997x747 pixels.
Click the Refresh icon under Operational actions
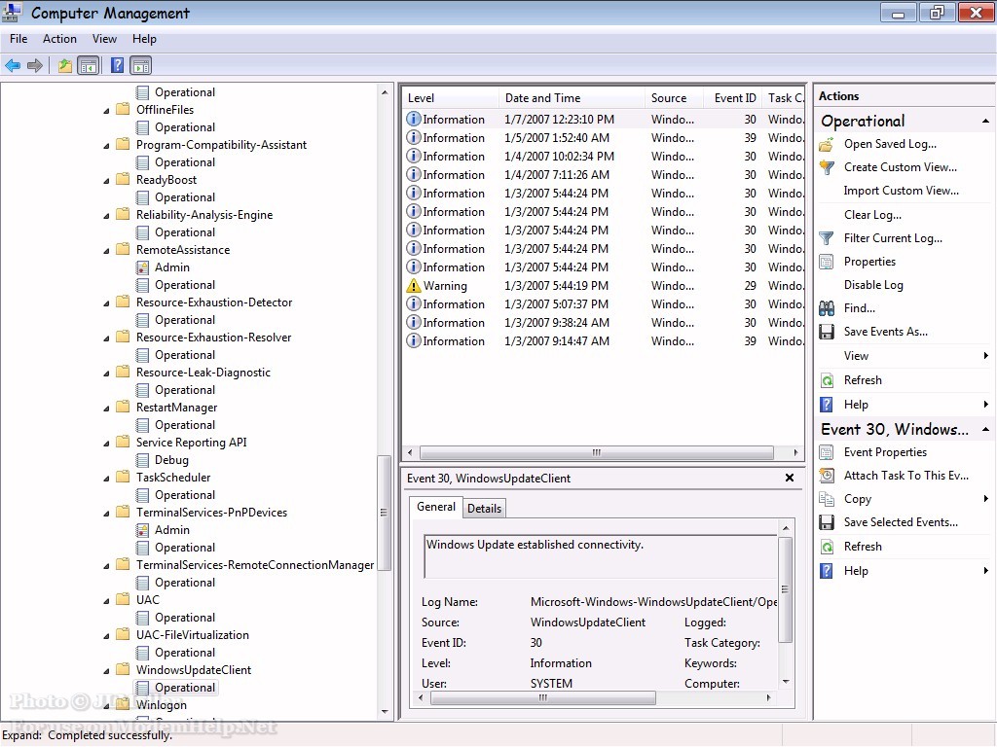point(827,380)
